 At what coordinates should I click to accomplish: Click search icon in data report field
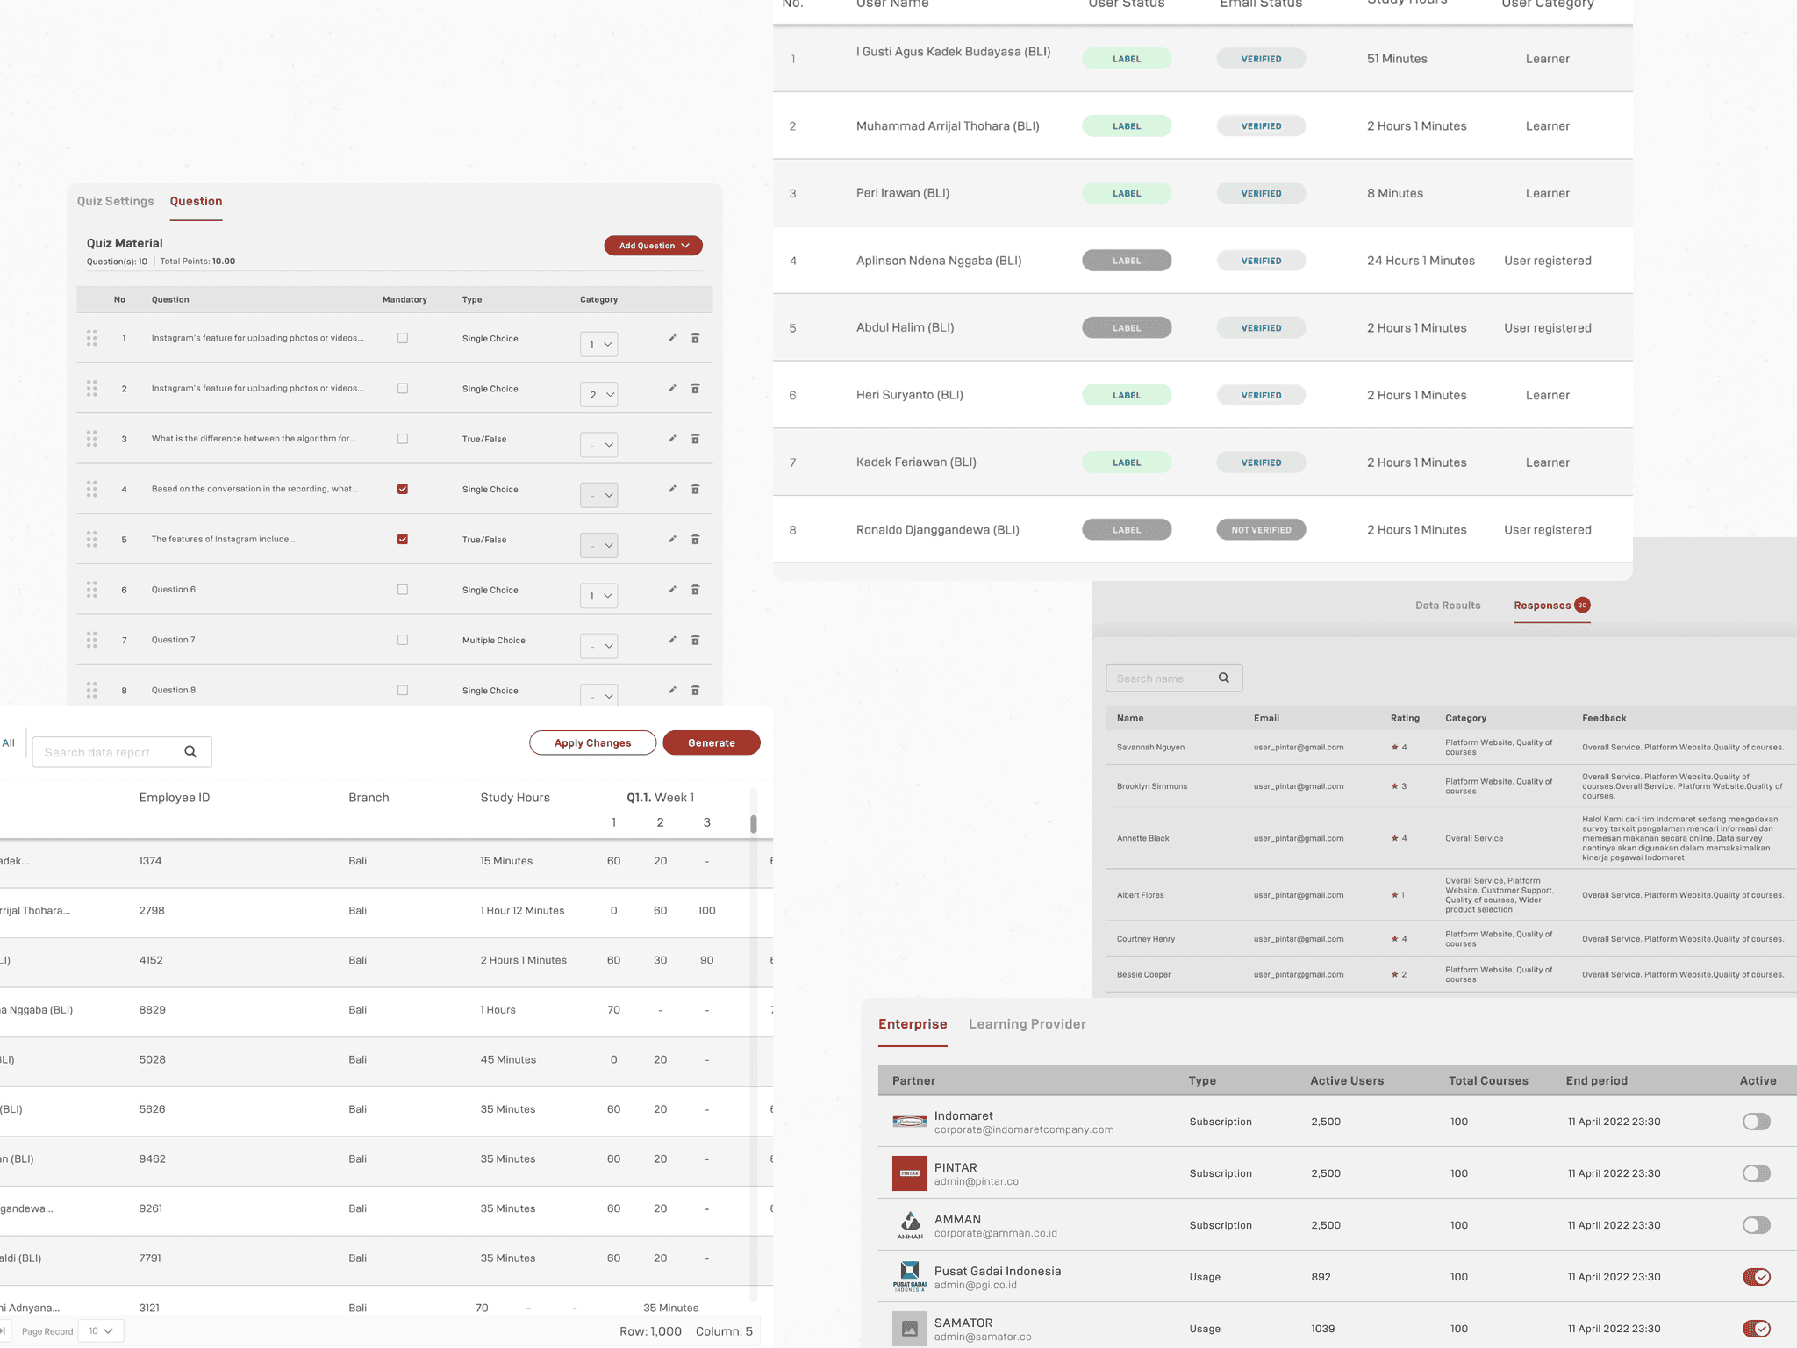[x=190, y=752]
